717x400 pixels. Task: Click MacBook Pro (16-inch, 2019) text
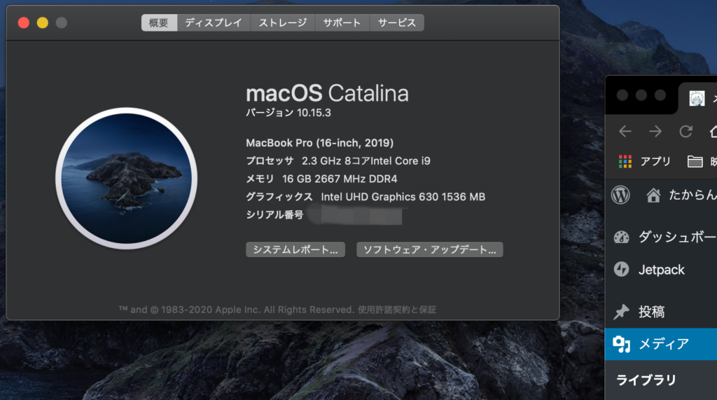(x=319, y=143)
